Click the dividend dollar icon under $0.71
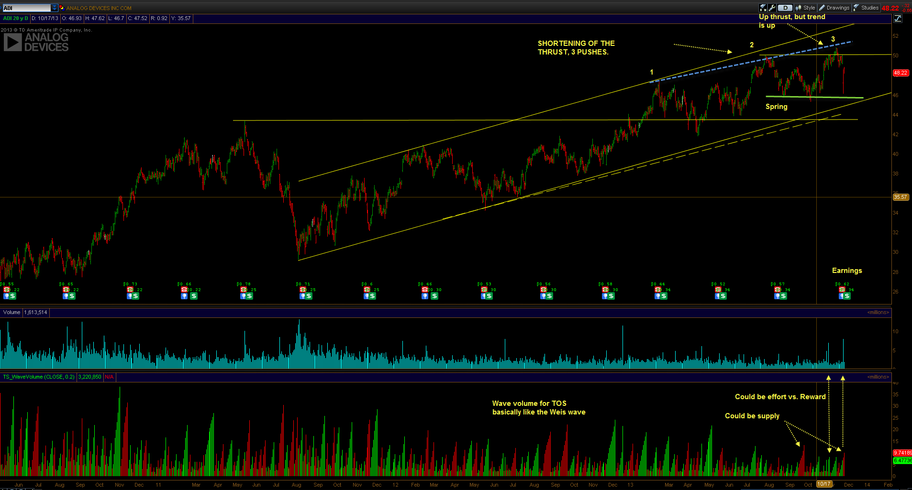The height and width of the screenshot is (490, 912). pos(309,296)
